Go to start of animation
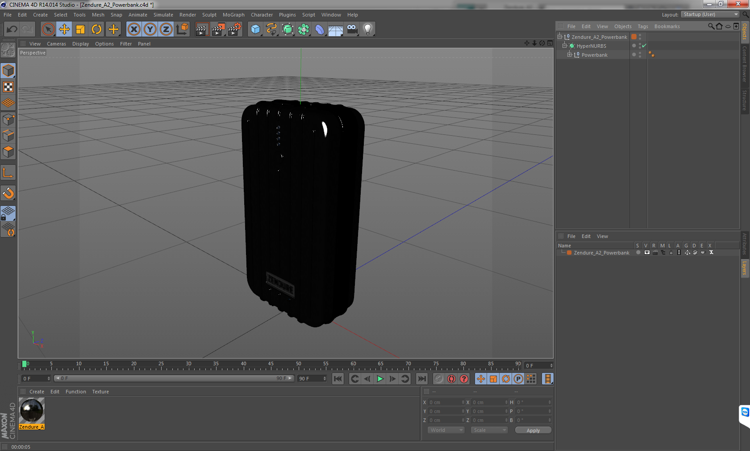The width and height of the screenshot is (750, 451). click(338, 379)
